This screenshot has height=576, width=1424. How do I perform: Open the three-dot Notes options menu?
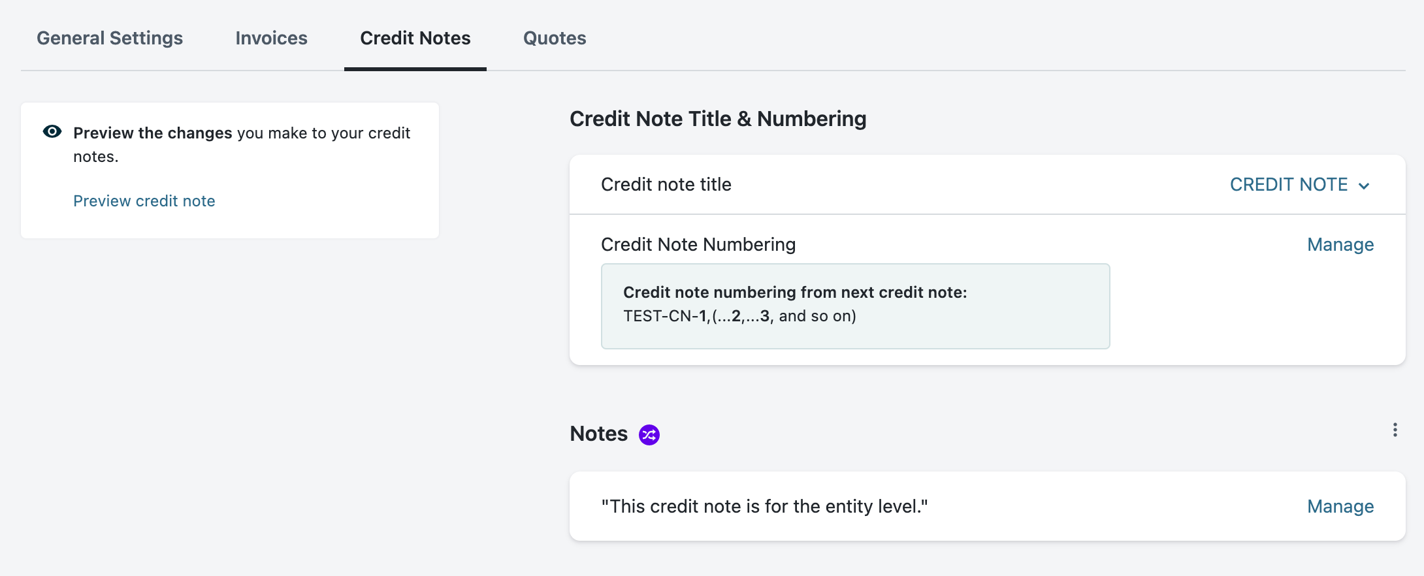click(x=1395, y=430)
